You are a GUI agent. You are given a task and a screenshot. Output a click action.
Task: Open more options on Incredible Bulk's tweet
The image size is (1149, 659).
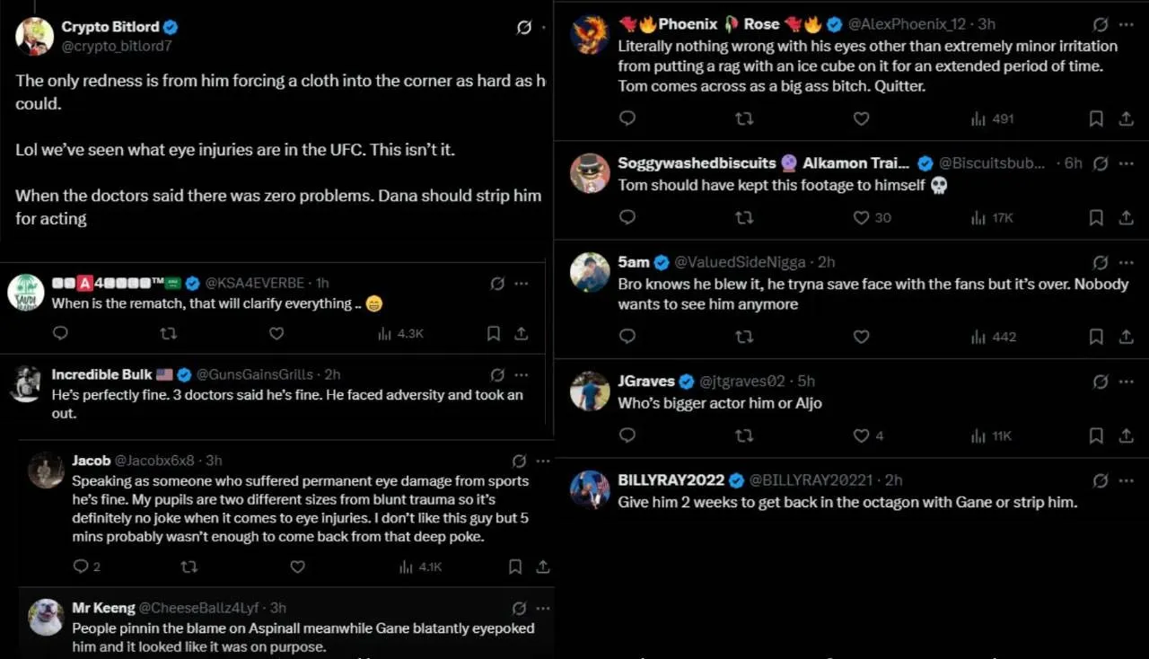point(522,374)
